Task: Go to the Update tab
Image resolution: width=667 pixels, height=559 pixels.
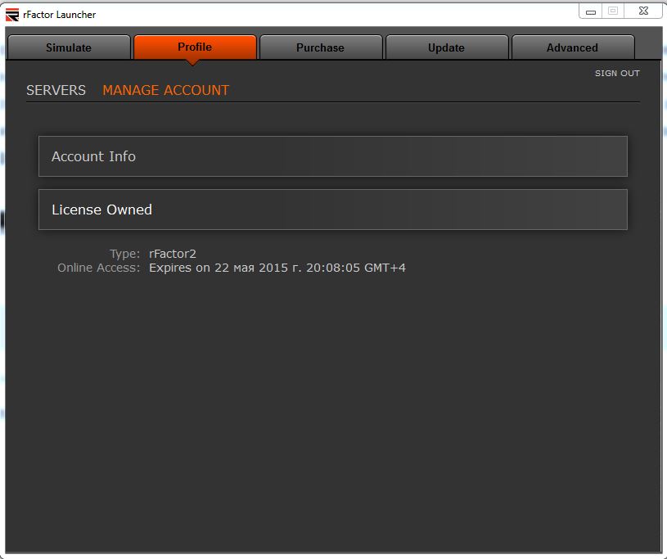Action: pyautogui.click(x=446, y=47)
